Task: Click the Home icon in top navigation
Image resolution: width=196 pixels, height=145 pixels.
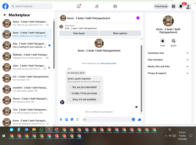Action: (x=78, y=6)
